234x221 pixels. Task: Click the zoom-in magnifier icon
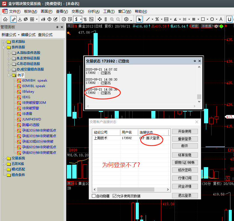[x=112, y=19]
